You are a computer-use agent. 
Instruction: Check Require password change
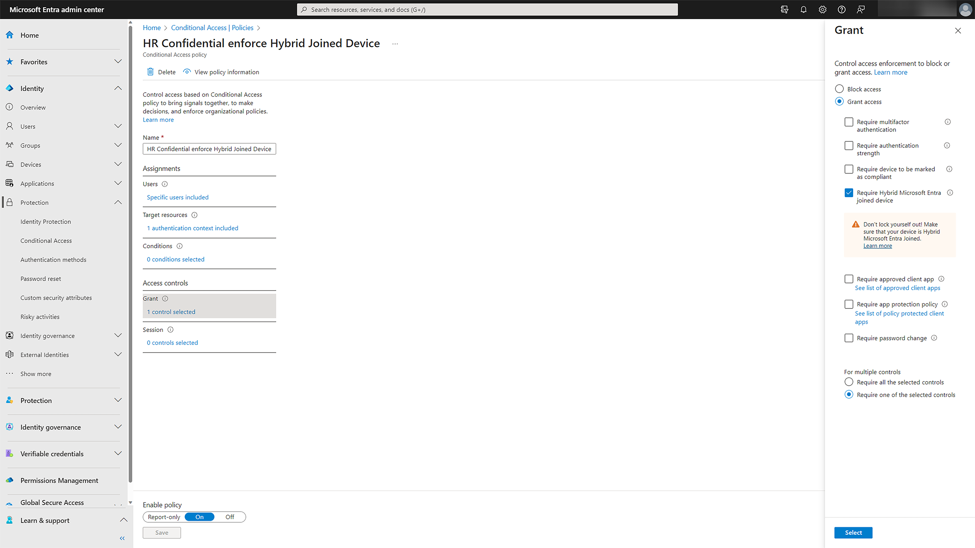pos(849,338)
